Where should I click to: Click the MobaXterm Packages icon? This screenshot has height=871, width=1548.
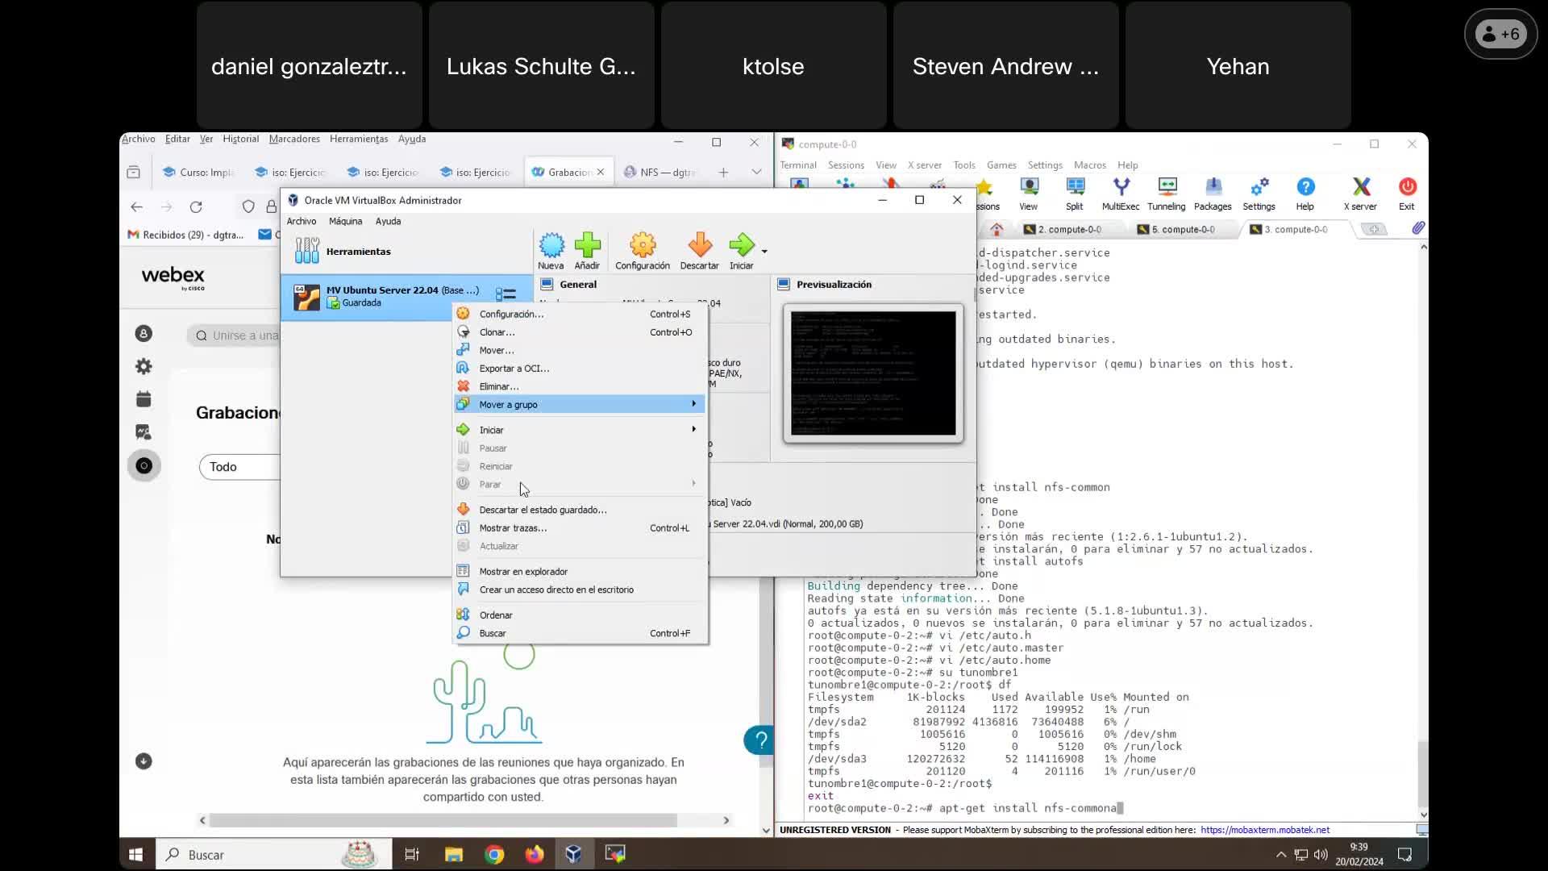coord(1213,188)
